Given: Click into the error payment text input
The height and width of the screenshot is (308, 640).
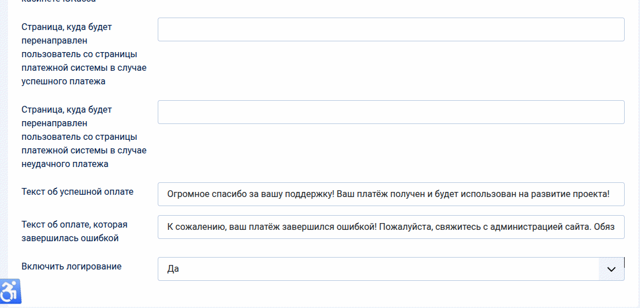Looking at the screenshot, I should [391, 227].
